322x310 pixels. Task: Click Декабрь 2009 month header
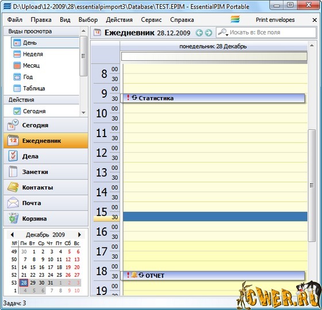tap(45, 235)
